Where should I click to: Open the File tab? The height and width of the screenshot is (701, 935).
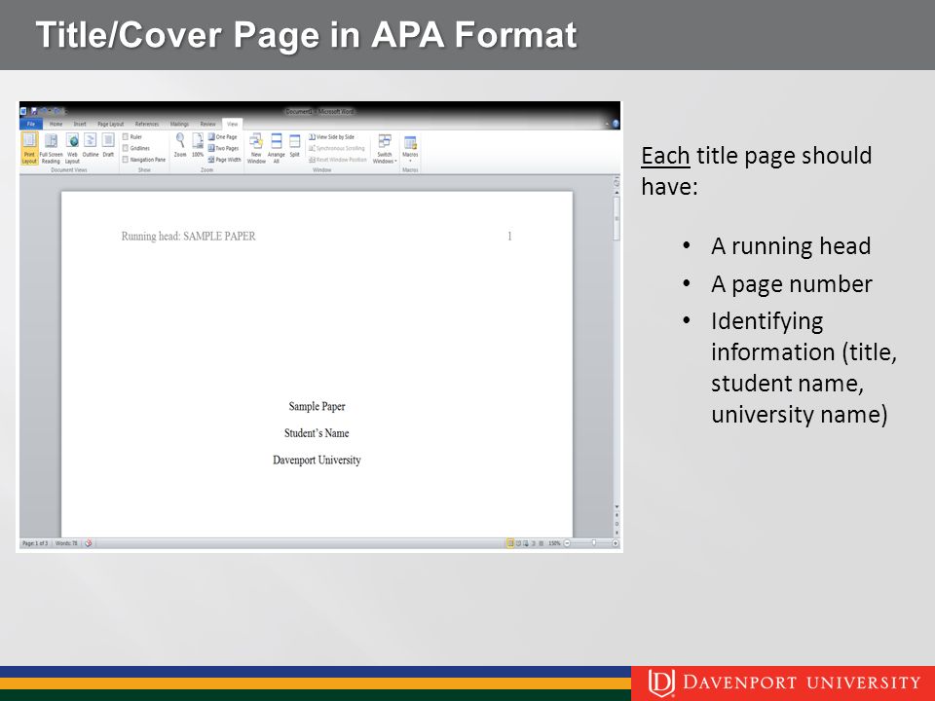(x=31, y=124)
